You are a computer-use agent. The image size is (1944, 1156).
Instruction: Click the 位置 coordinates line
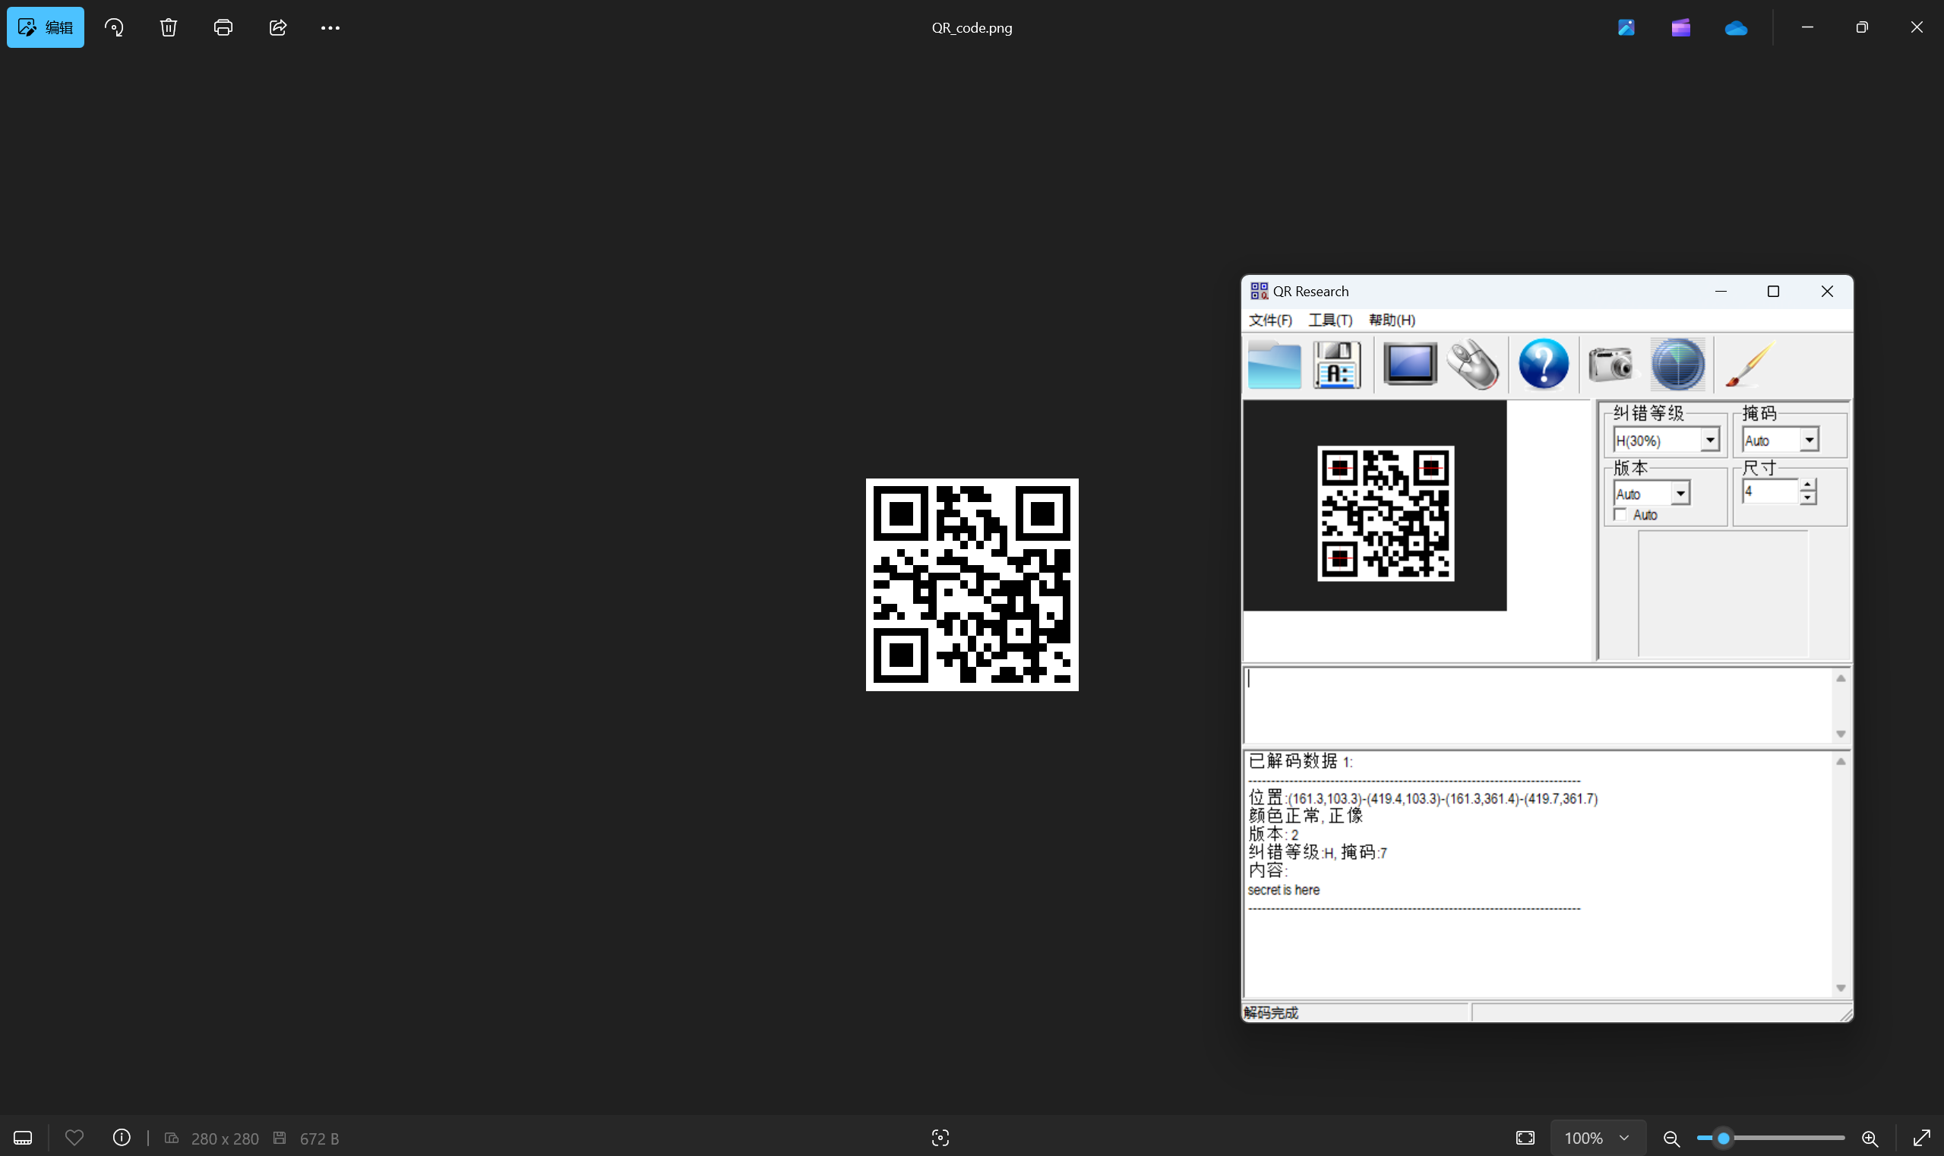pyautogui.click(x=1423, y=798)
